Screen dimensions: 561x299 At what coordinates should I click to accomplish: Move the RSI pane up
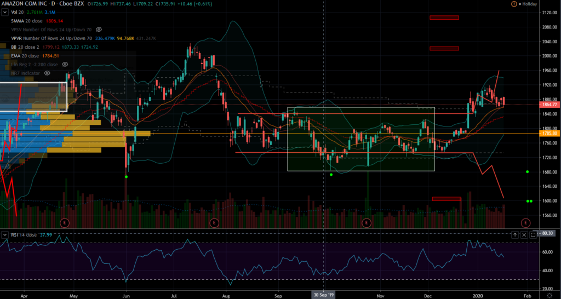pyautogui.click(x=515, y=234)
